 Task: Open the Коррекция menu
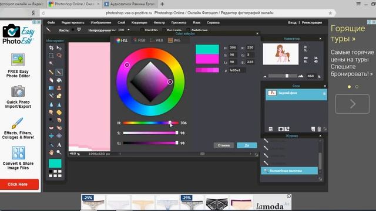tap(139, 22)
